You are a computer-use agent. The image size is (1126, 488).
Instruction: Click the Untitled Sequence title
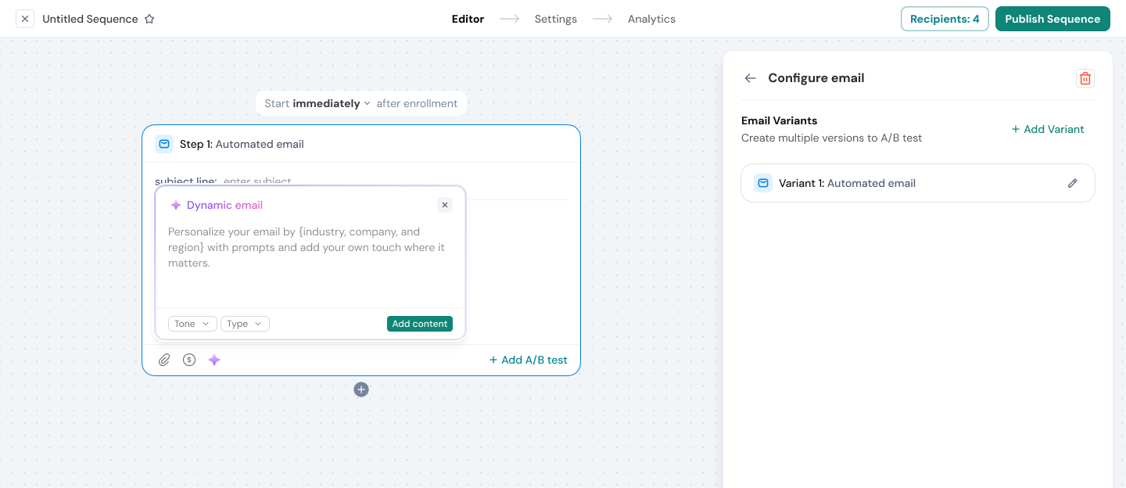(x=90, y=19)
